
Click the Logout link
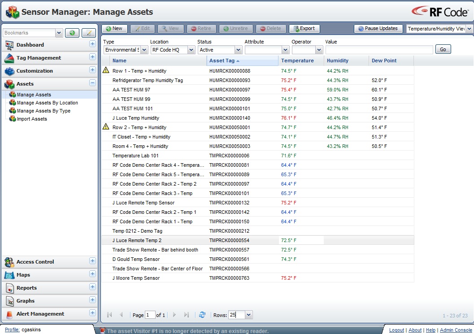[x=396, y=330]
